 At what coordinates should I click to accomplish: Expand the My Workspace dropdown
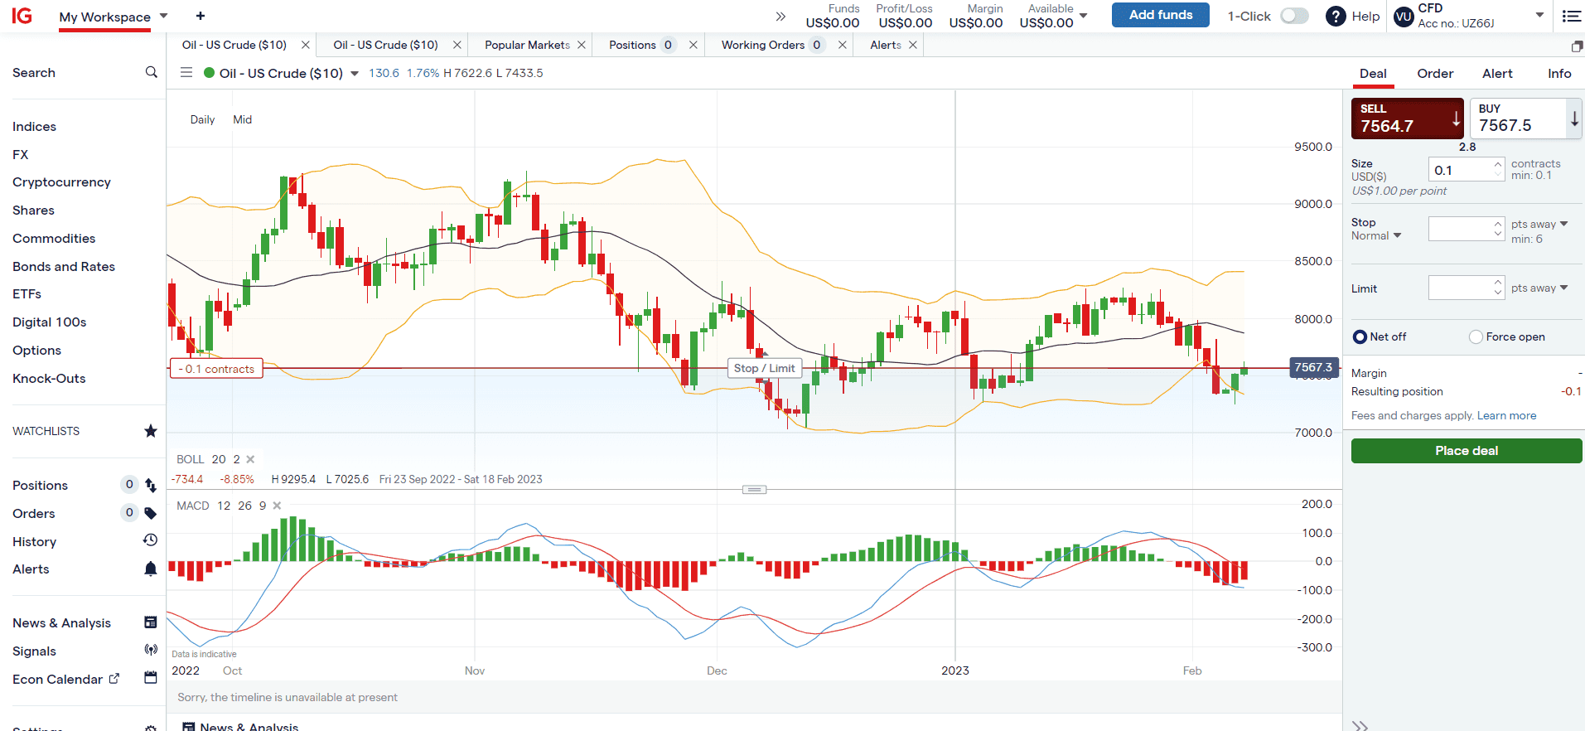pos(163,16)
